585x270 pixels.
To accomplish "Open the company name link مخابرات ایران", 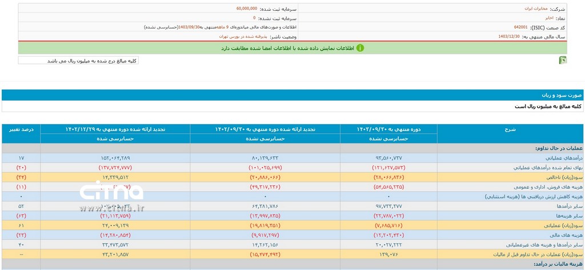I will (x=535, y=9).
